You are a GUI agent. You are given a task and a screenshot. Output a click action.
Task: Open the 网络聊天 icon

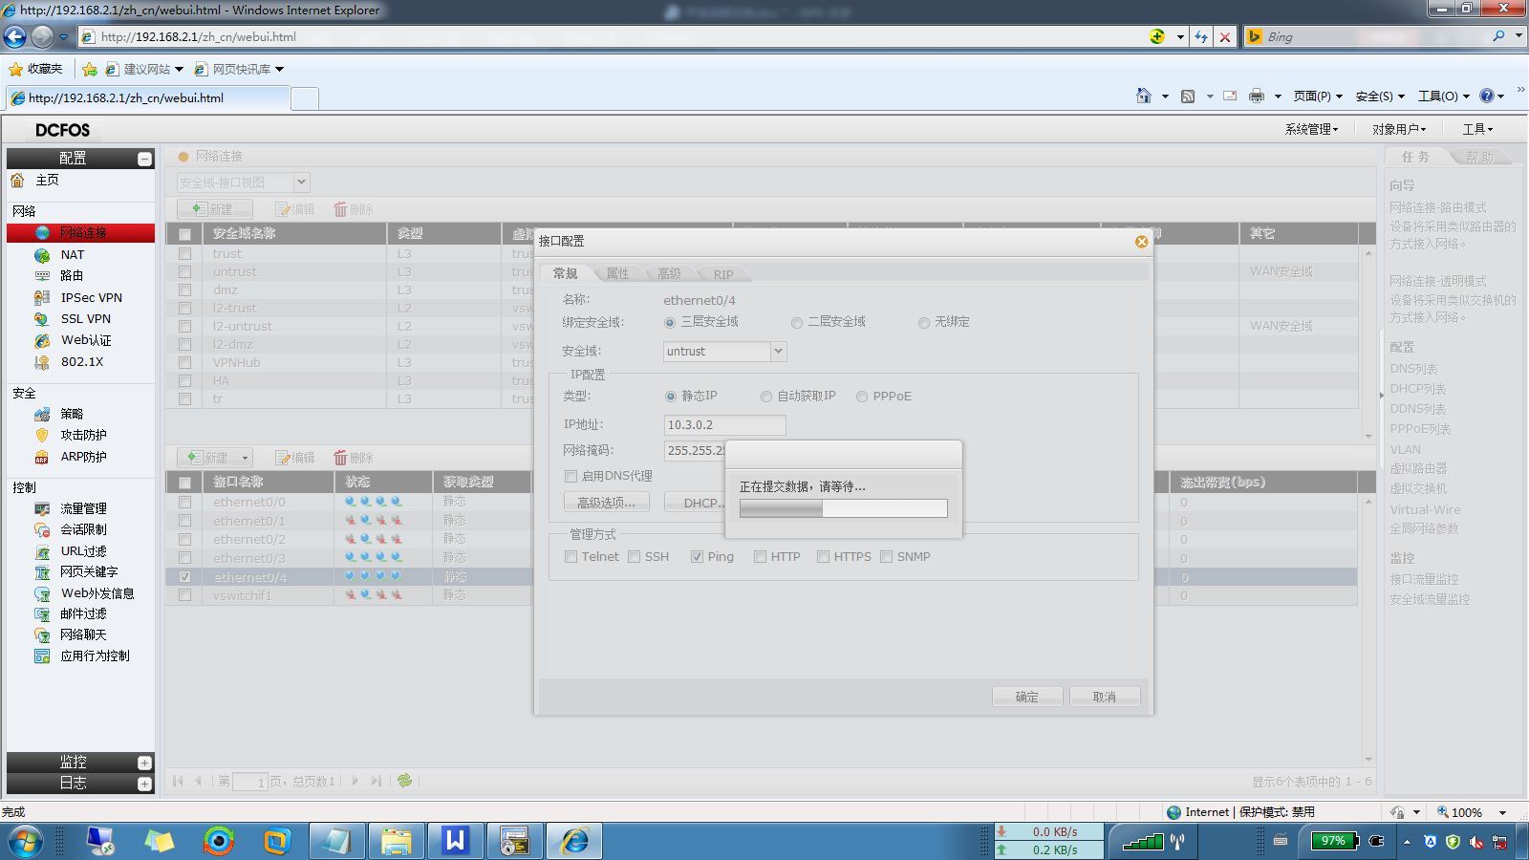pyautogui.click(x=42, y=634)
